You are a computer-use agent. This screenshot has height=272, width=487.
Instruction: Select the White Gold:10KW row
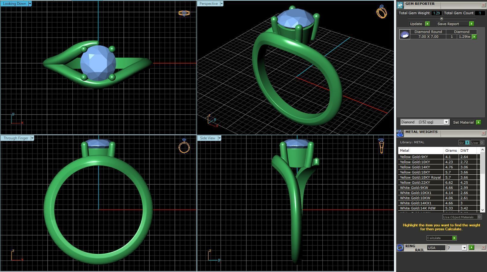pyautogui.click(x=439, y=198)
